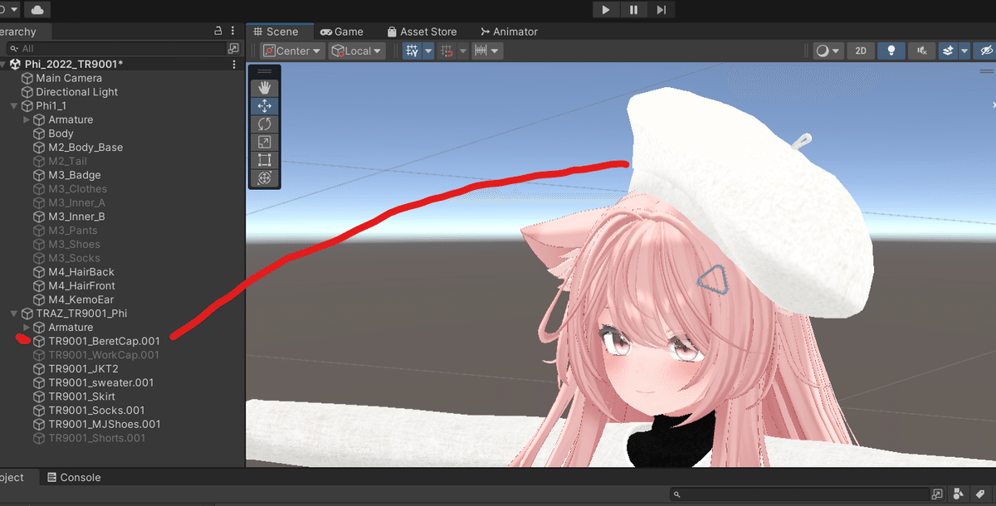Open the Unity Cloud services icon
Image resolution: width=996 pixels, height=506 pixels.
coord(37,9)
